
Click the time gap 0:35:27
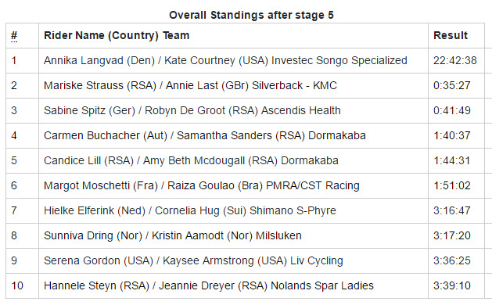tap(452, 86)
